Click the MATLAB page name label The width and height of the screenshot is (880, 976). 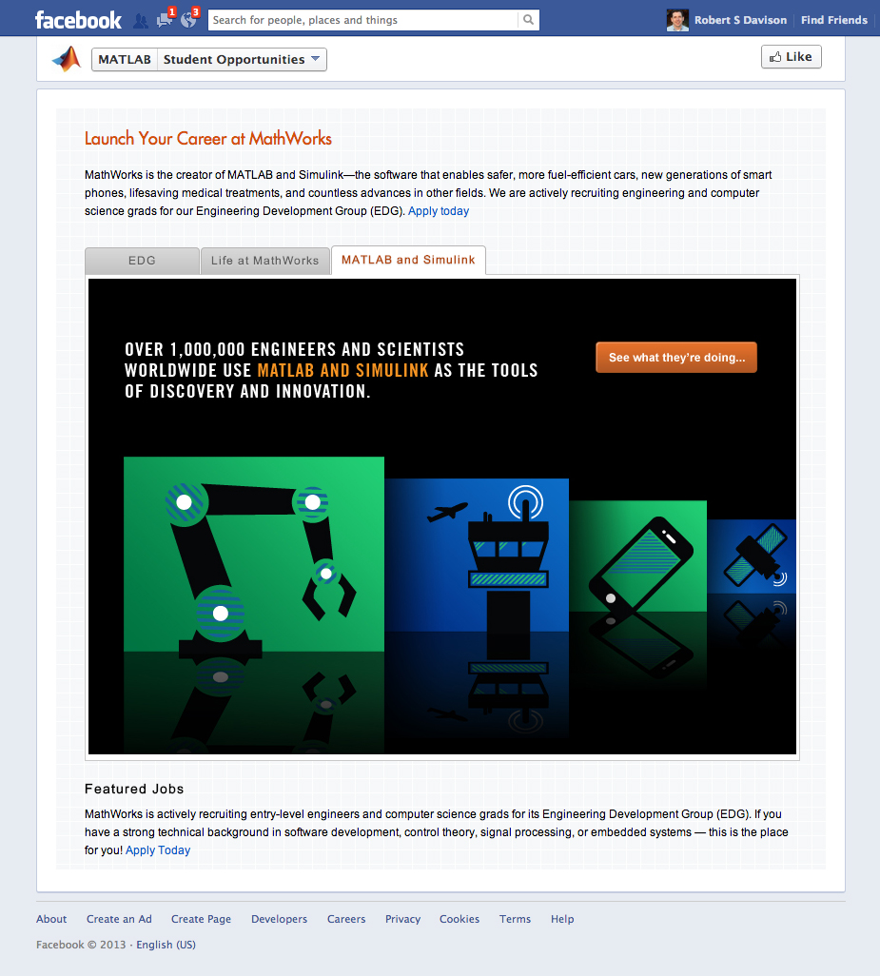(125, 59)
